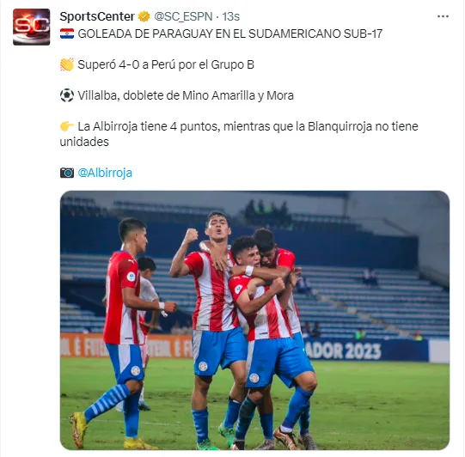The width and height of the screenshot is (465, 457).
Task: Click the camera emoji before @Albirroja
Action: pyautogui.click(x=67, y=173)
